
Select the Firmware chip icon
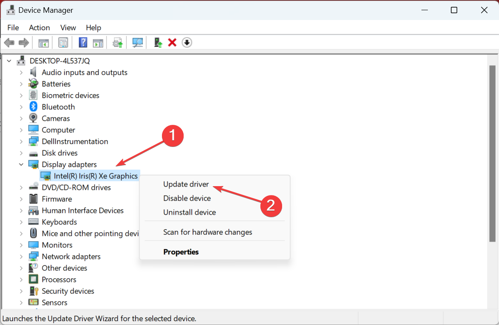pyautogui.click(x=33, y=199)
